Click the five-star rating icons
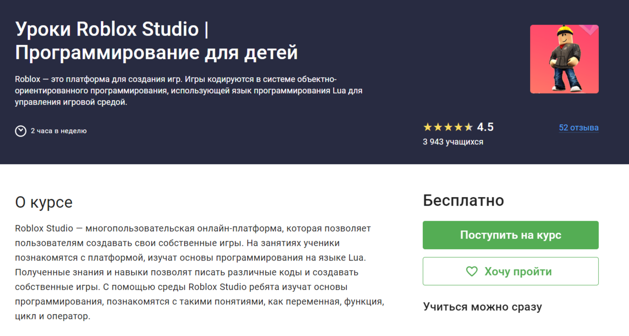Image resolution: width=629 pixels, height=336 pixels. tap(448, 127)
